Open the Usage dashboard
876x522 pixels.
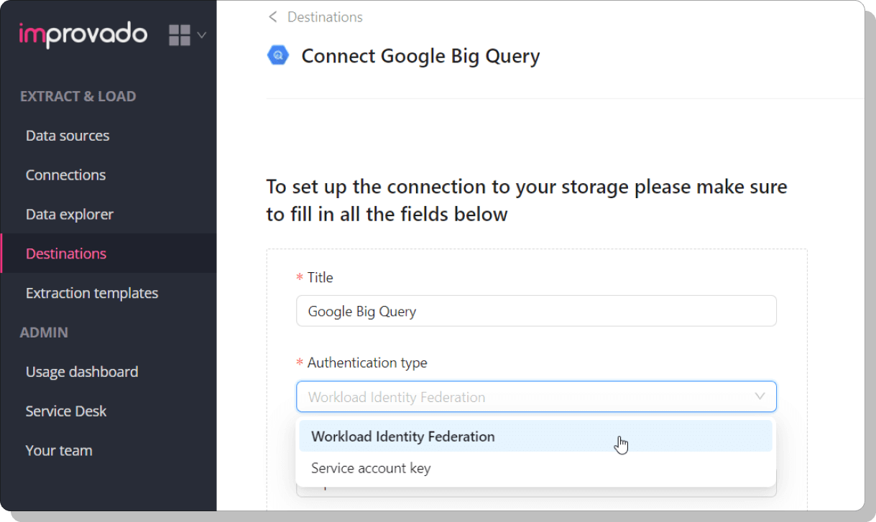[x=82, y=372]
